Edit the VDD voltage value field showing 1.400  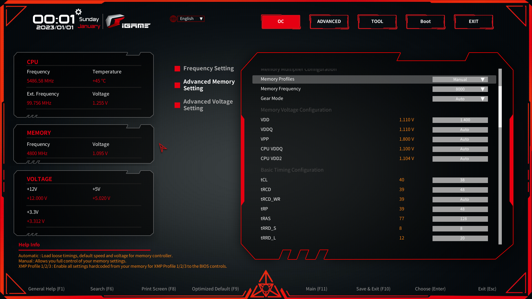click(x=460, y=120)
